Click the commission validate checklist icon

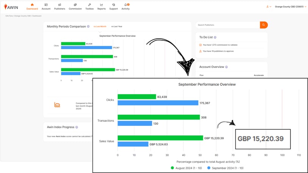click(x=200, y=45)
